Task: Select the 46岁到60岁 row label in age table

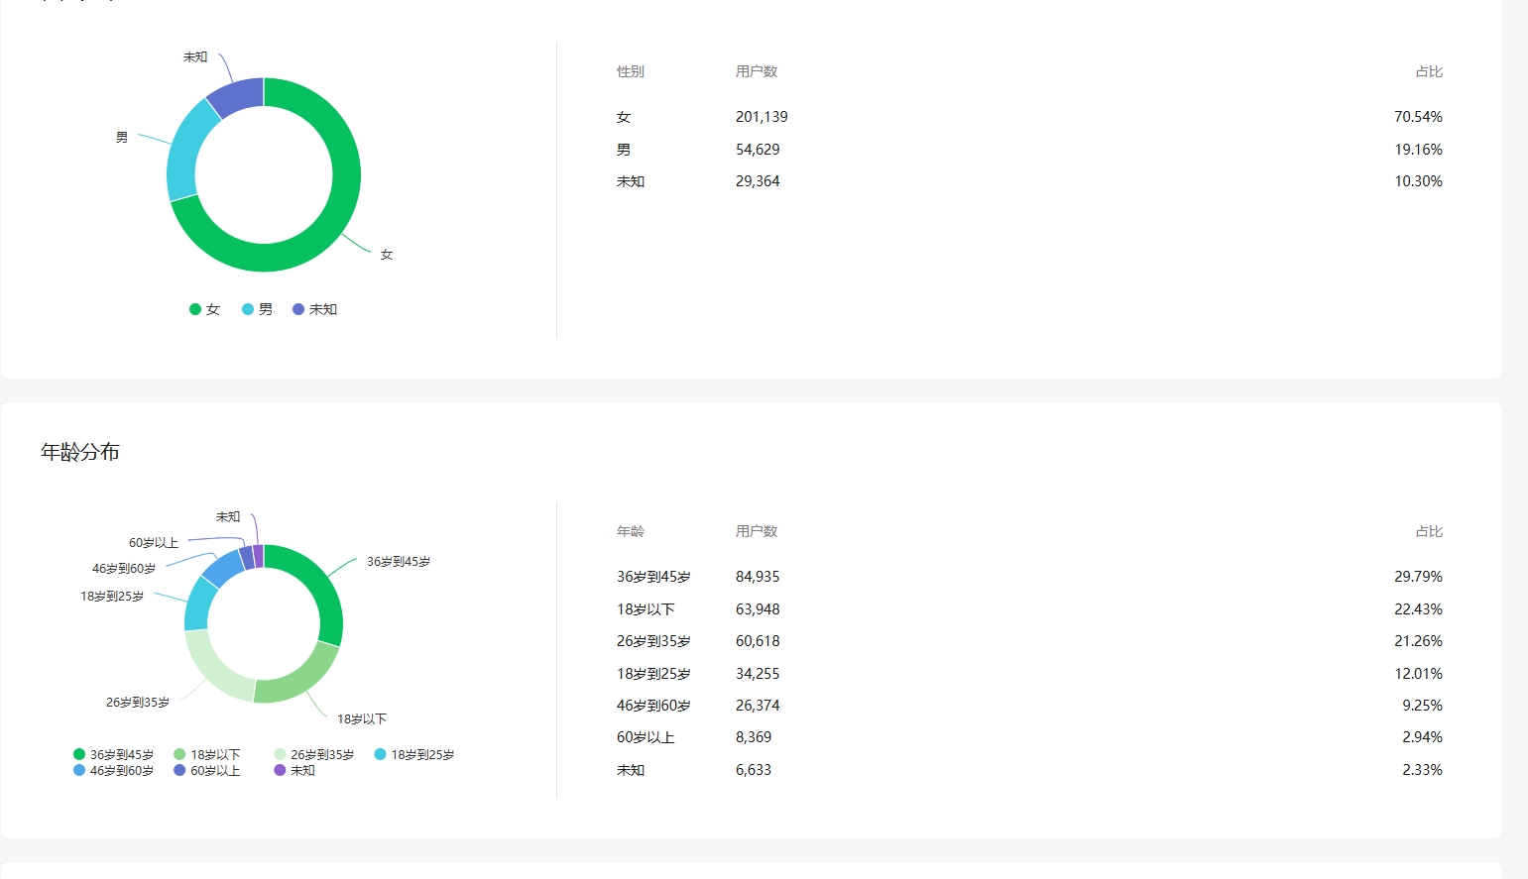Action: pyautogui.click(x=653, y=706)
